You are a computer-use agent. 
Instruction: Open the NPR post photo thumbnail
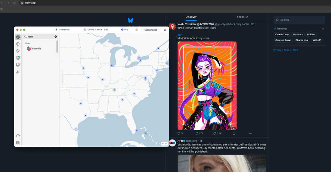click(222, 163)
